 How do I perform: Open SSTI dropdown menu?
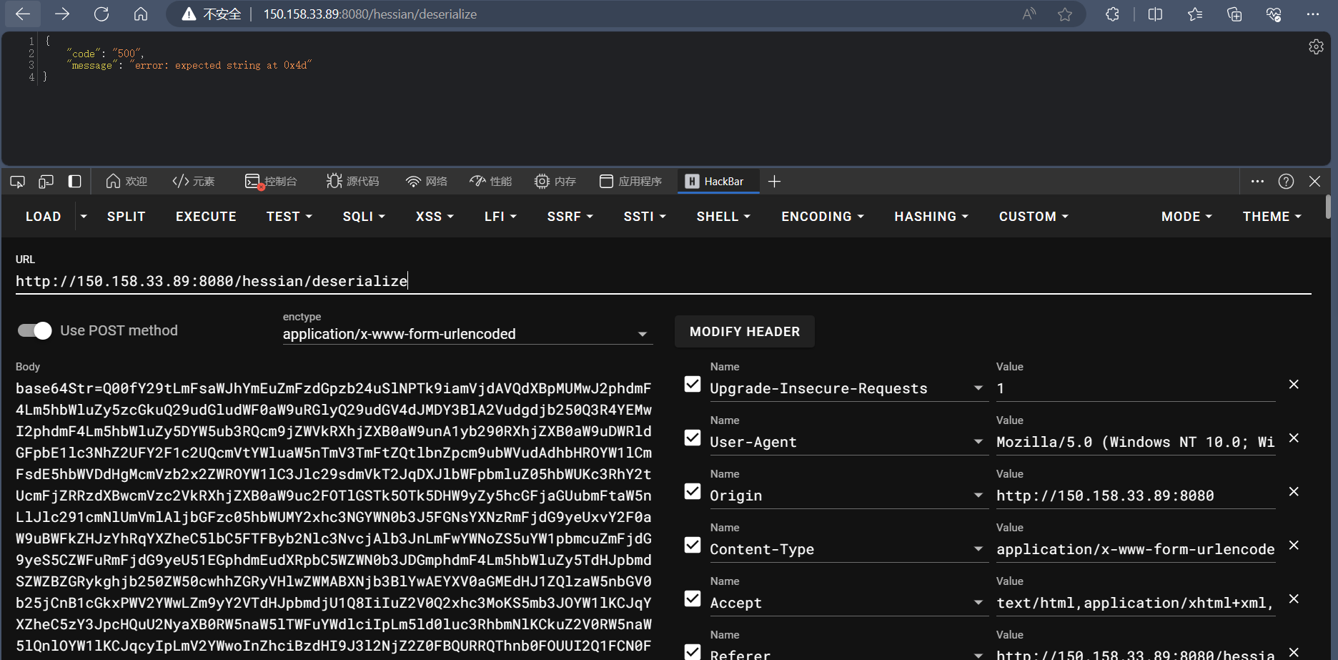[x=645, y=216]
